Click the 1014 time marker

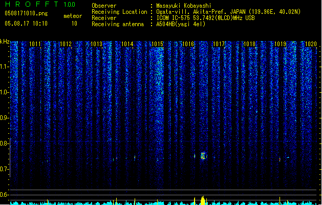coord(127,44)
